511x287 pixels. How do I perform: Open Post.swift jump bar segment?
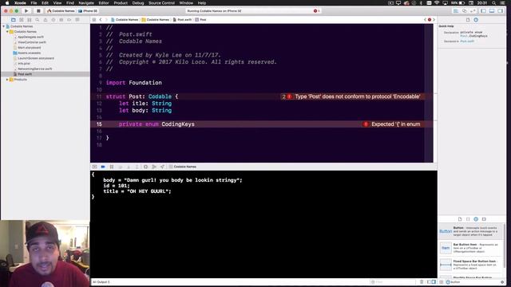point(182,20)
